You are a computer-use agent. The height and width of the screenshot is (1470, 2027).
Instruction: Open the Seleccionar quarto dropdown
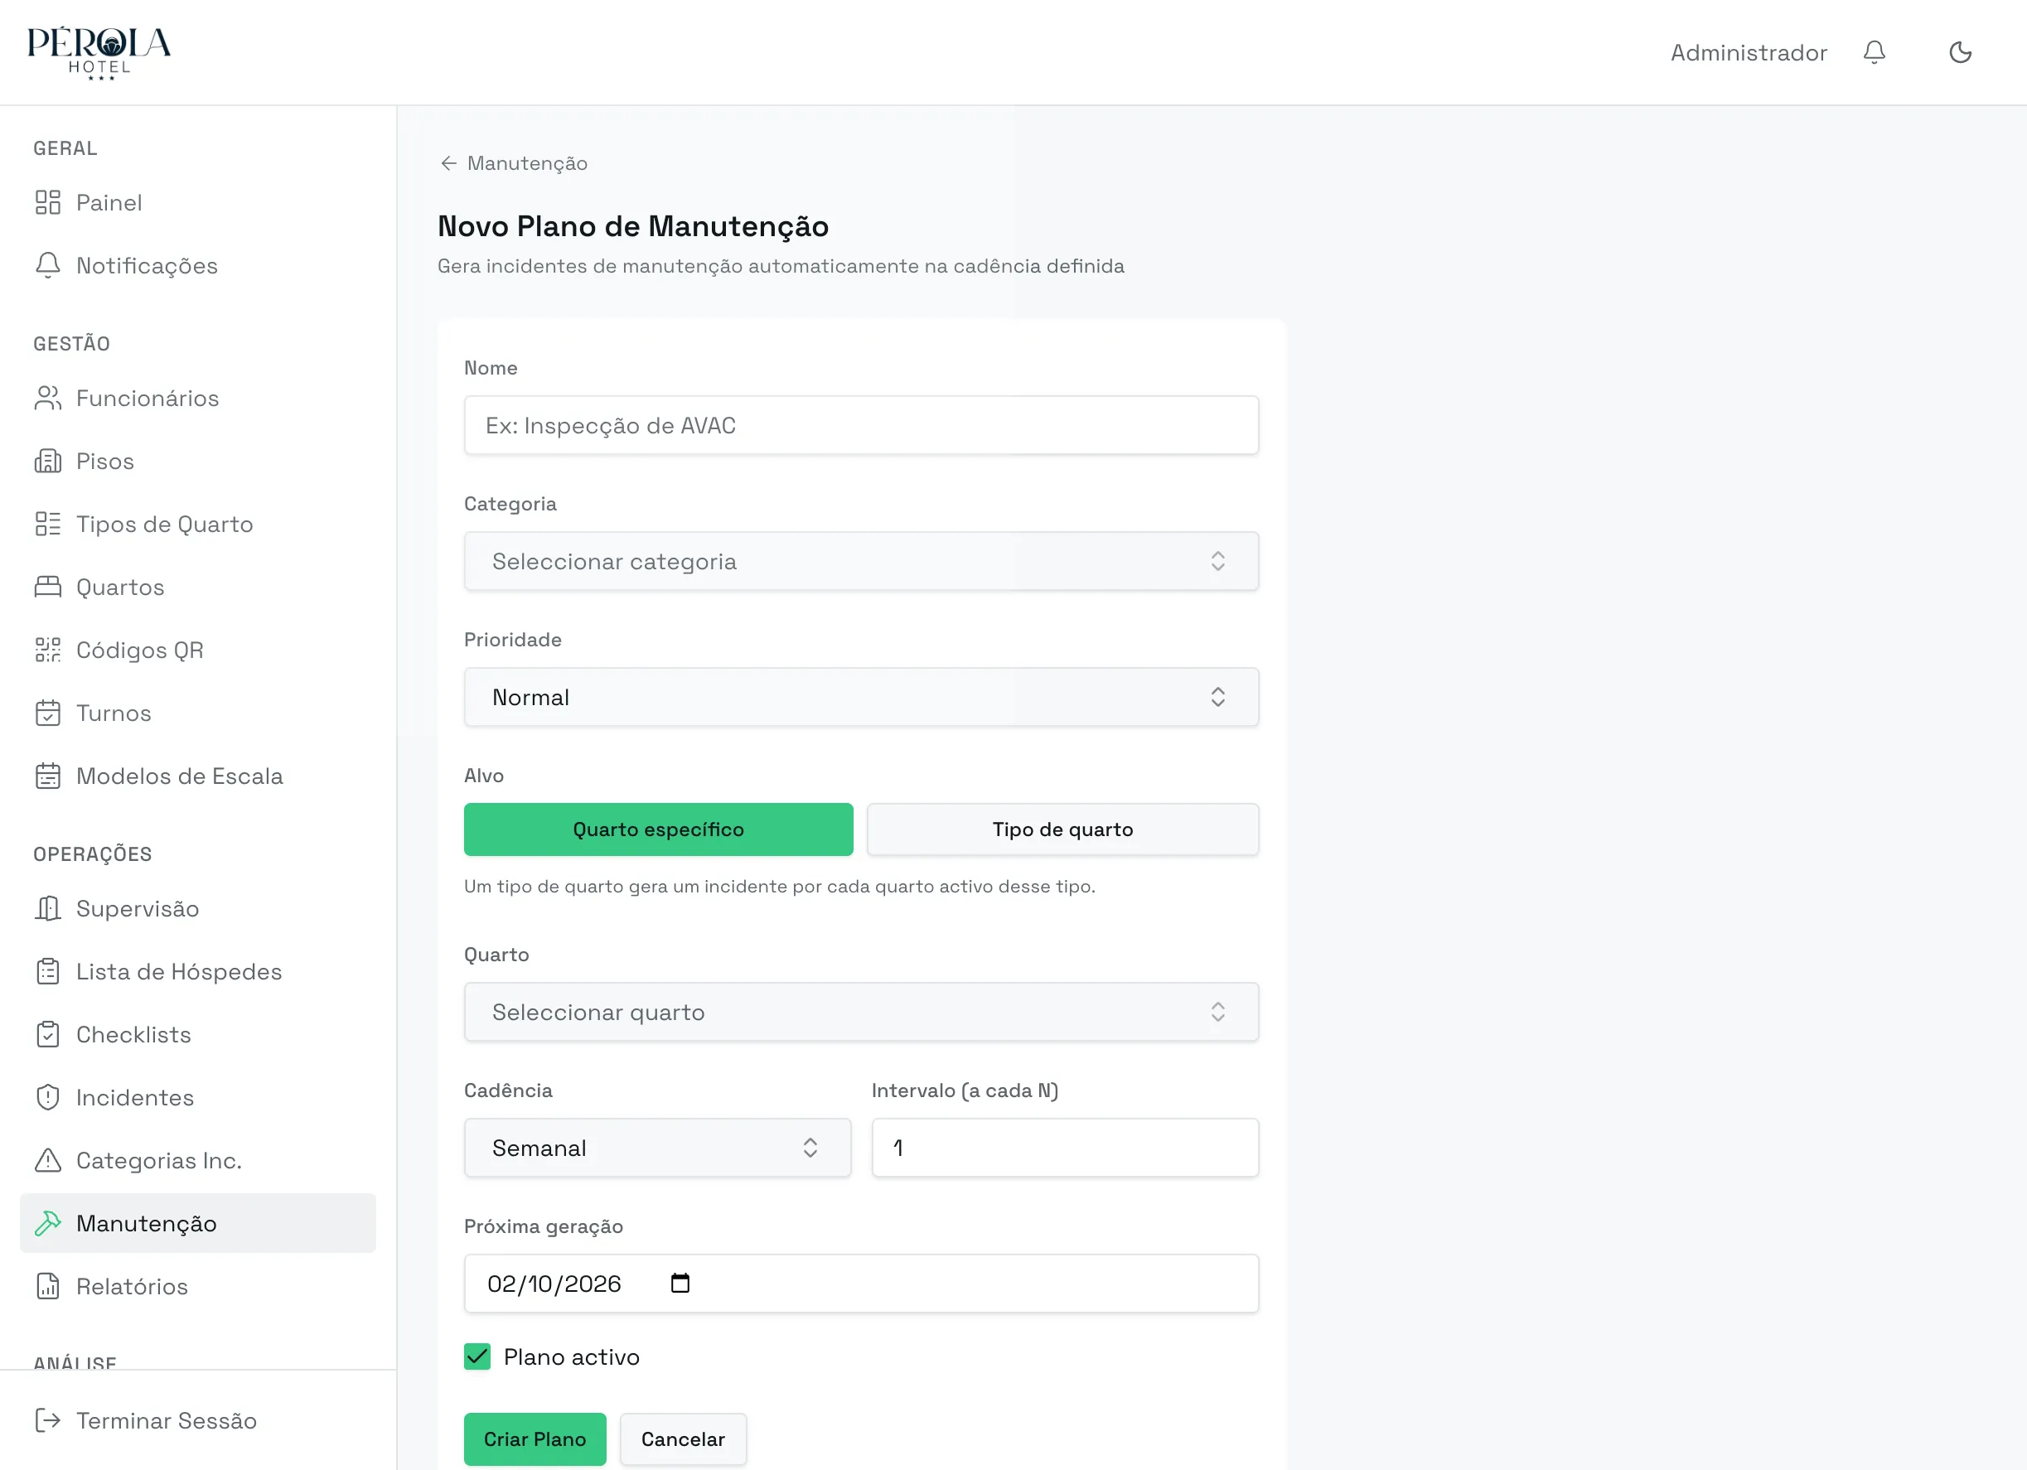pyautogui.click(x=862, y=1012)
